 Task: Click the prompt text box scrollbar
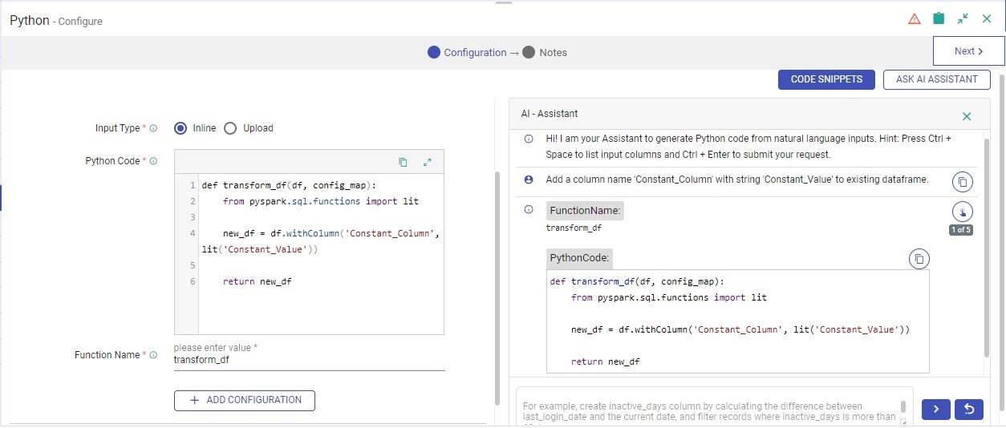pyautogui.click(x=903, y=406)
